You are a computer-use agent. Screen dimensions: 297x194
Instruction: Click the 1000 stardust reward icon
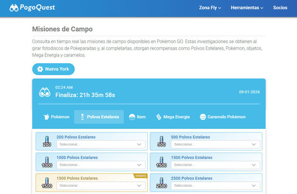coord(47,161)
